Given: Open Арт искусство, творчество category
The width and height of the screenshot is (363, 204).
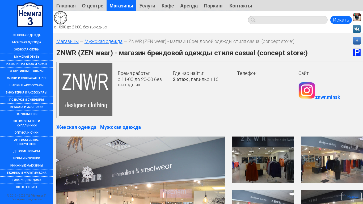Looking at the screenshot, I should [27, 142].
